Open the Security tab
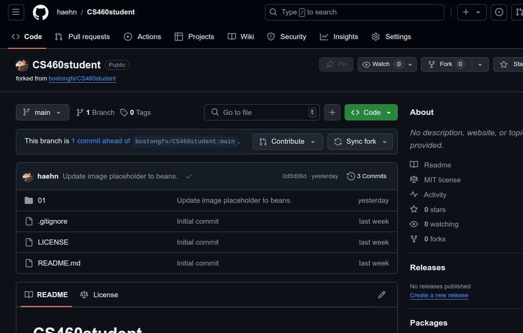 287,37
